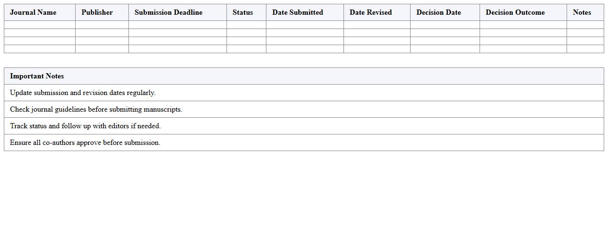Select the Status column header
608x238 pixels.
coord(243,12)
